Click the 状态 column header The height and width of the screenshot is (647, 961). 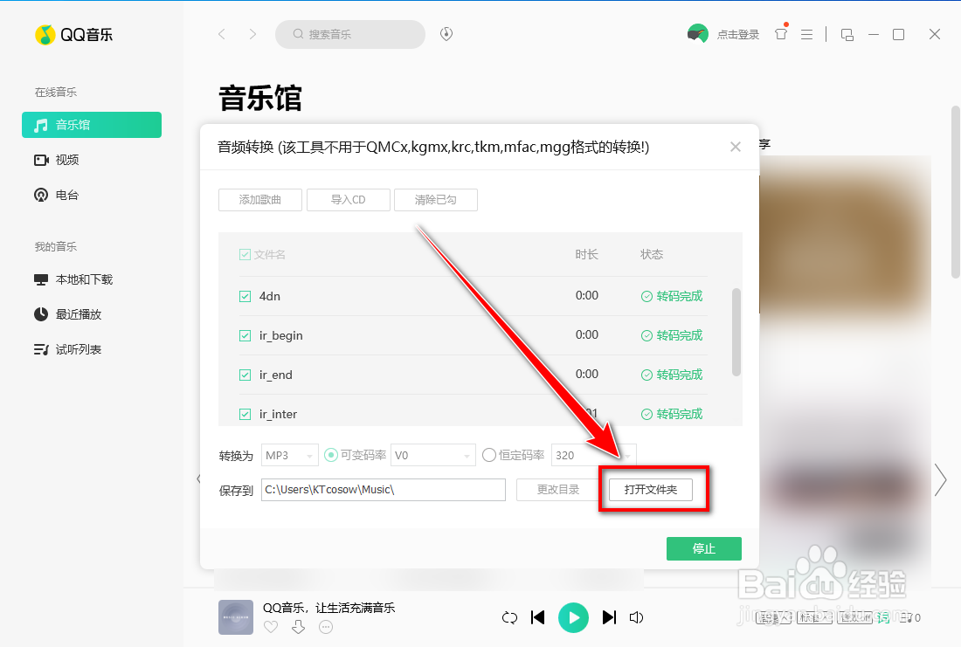[652, 254]
